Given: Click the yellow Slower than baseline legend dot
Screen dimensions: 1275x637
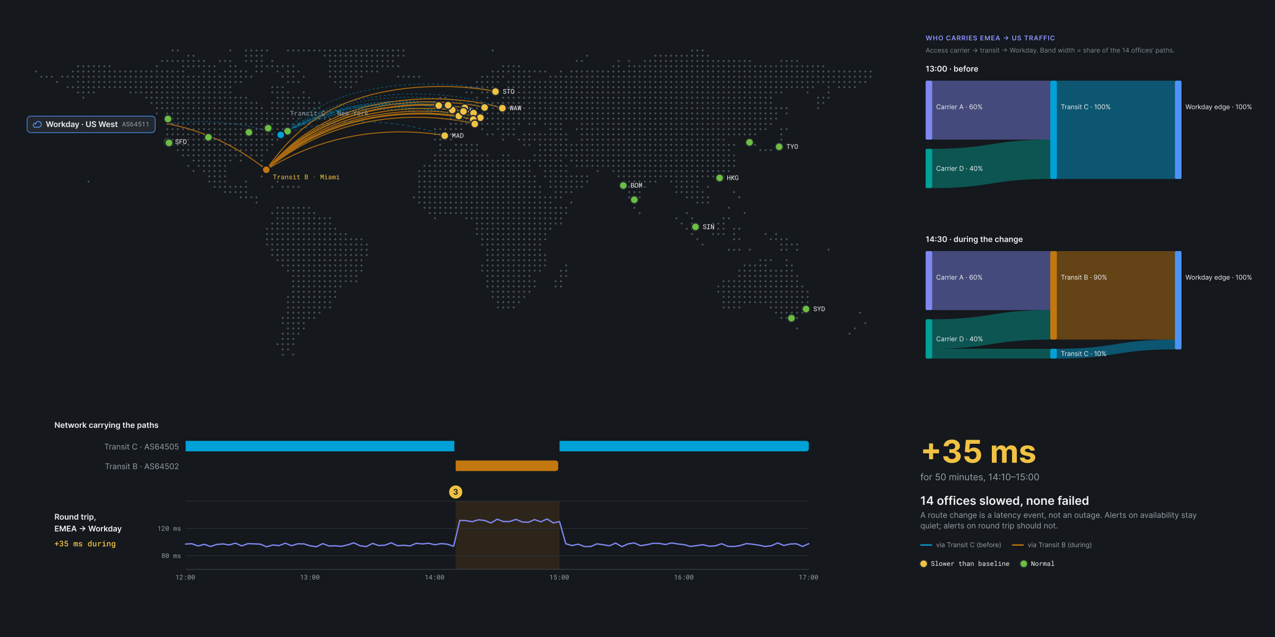Looking at the screenshot, I should (924, 564).
